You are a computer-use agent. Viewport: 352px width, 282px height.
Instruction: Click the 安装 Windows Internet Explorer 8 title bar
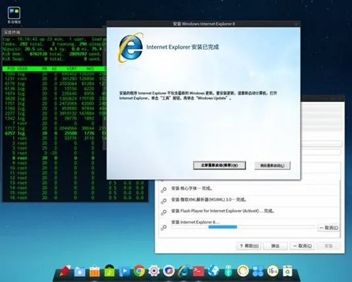pos(203,24)
